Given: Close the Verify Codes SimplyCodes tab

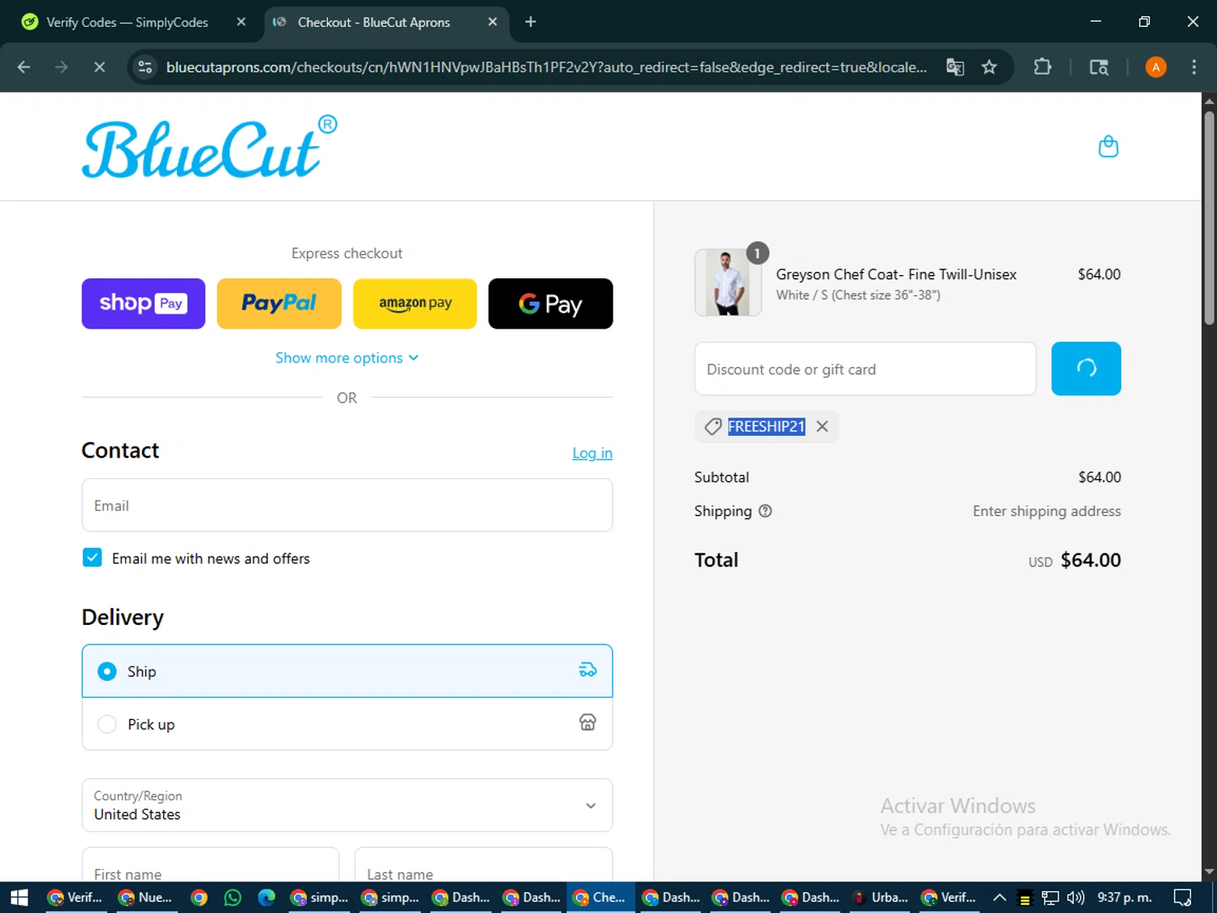Looking at the screenshot, I should (x=241, y=22).
